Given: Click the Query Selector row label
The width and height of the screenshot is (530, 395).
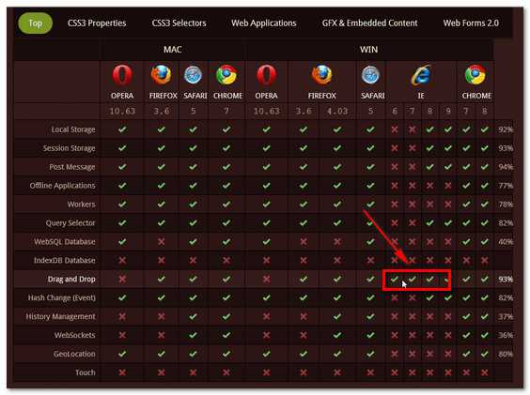Looking at the screenshot, I should pos(70,222).
